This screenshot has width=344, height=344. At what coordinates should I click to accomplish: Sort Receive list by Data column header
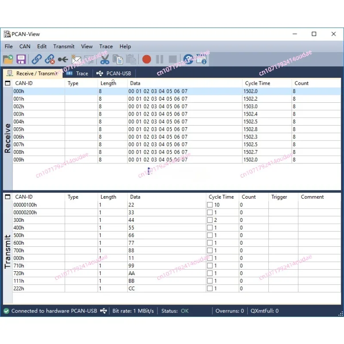point(185,83)
